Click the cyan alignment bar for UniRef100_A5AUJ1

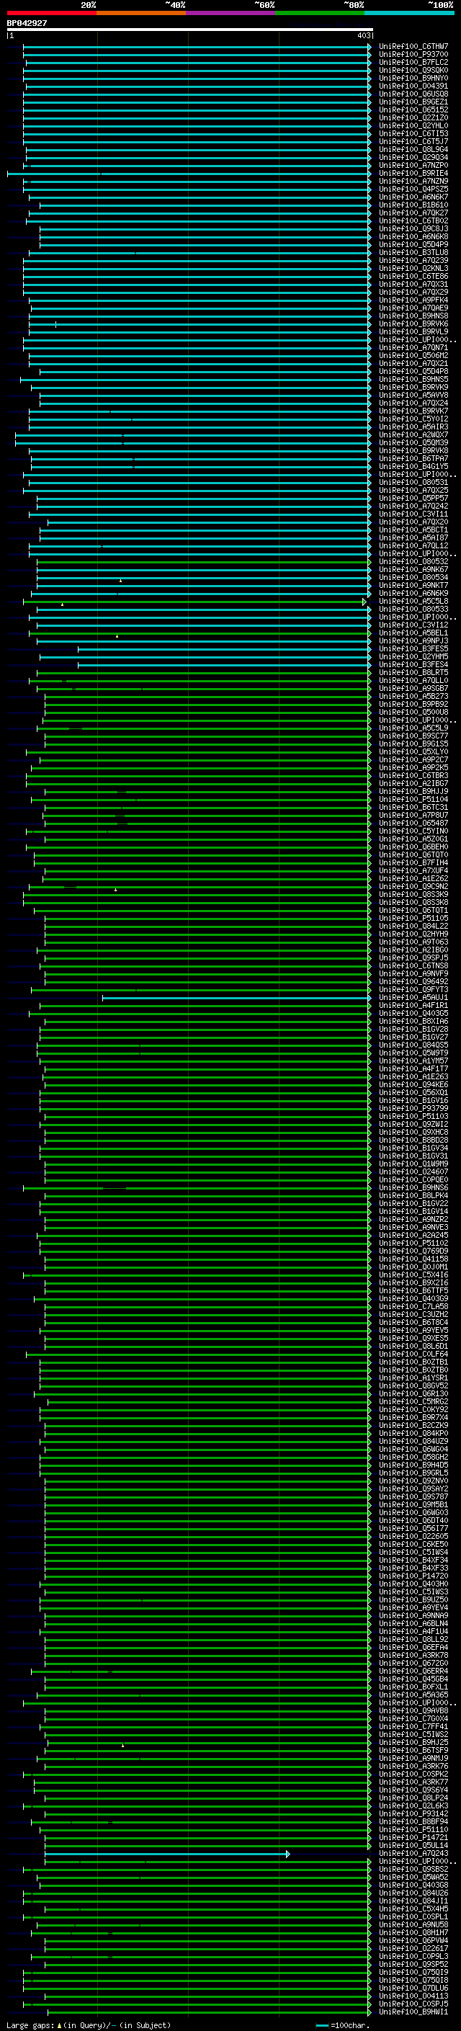click(236, 998)
